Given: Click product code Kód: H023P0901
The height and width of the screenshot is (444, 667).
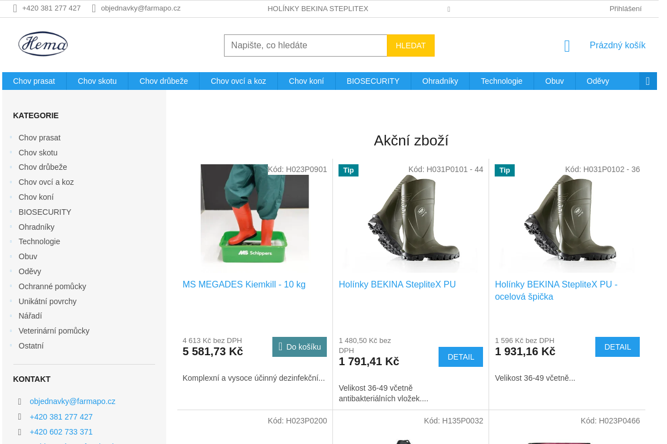Looking at the screenshot, I should (x=297, y=169).
